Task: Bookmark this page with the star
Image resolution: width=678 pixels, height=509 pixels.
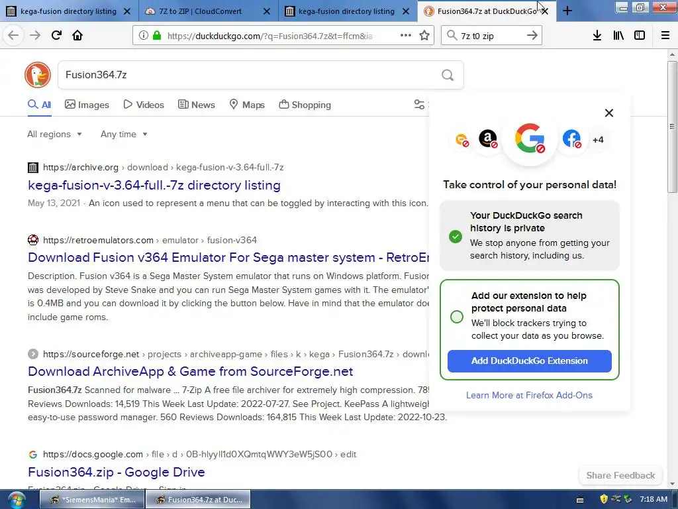Action: (x=424, y=36)
